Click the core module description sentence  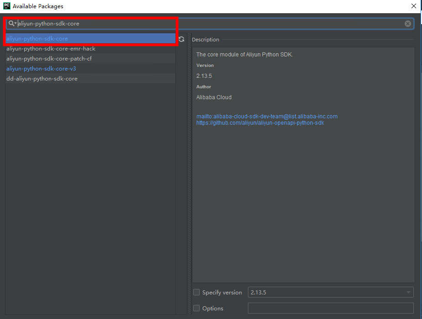click(244, 55)
